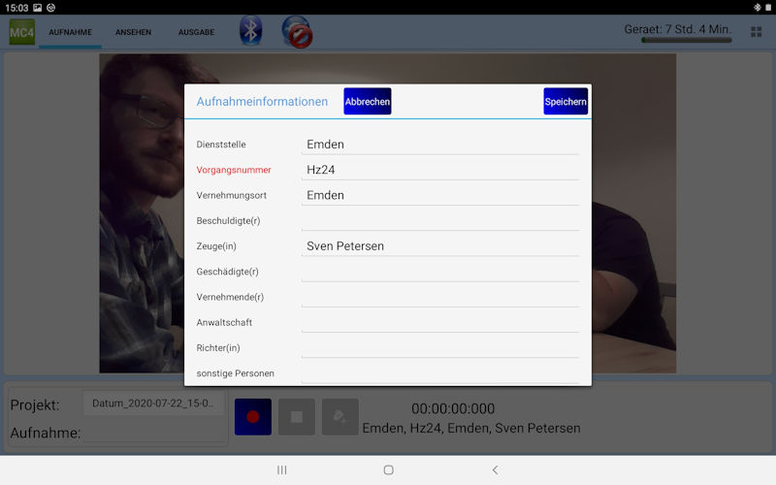
Task: Tap the Android home button
Action: pyautogui.click(x=388, y=469)
